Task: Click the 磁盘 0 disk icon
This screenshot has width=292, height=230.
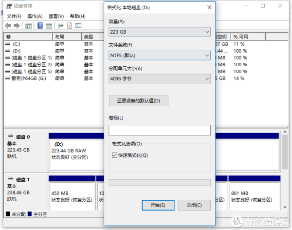Action: tap(11, 136)
